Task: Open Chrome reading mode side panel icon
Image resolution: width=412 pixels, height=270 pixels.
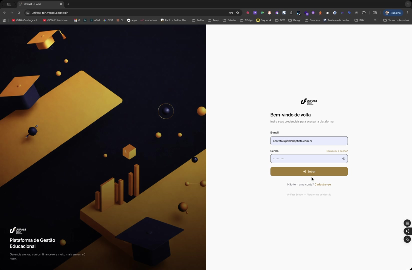Action: [x=374, y=13]
